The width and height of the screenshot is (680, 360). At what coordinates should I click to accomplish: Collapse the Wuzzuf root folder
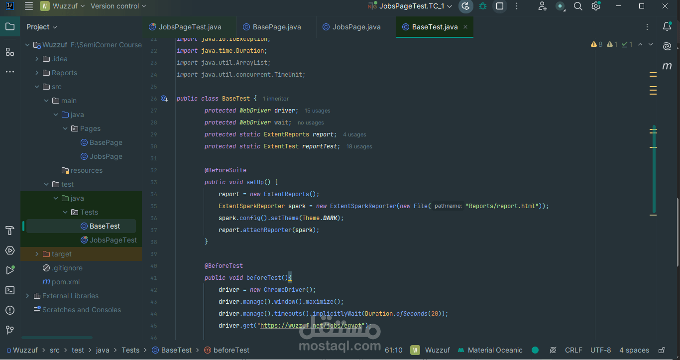[x=27, y=45]
